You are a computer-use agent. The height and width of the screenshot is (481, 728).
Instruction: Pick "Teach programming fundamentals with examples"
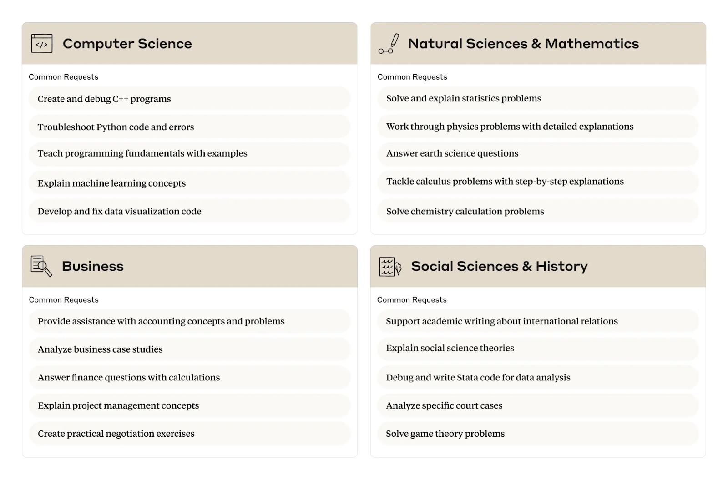pos(142,153)
